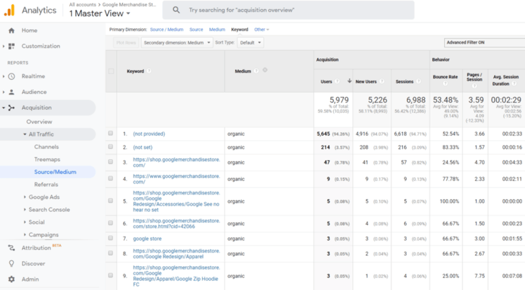Click help icon next to New Users
Screen dimensions: 525x290
pos(381,81)
